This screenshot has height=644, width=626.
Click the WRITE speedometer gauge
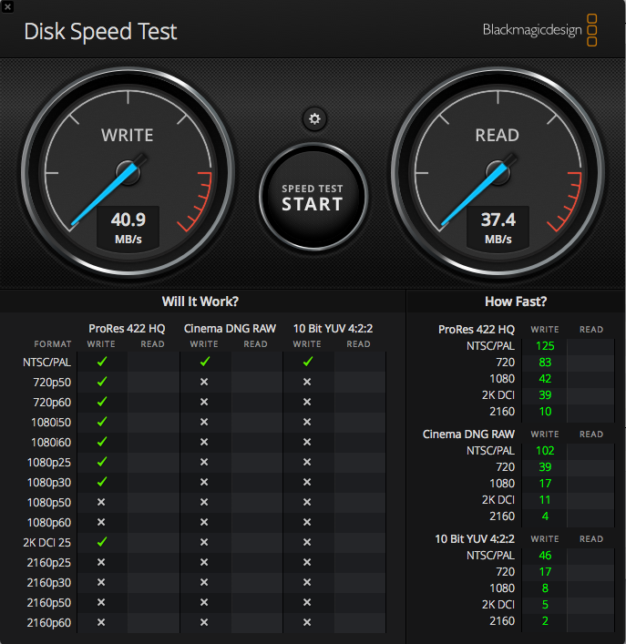pyautogui.click(x=128, y=173)
